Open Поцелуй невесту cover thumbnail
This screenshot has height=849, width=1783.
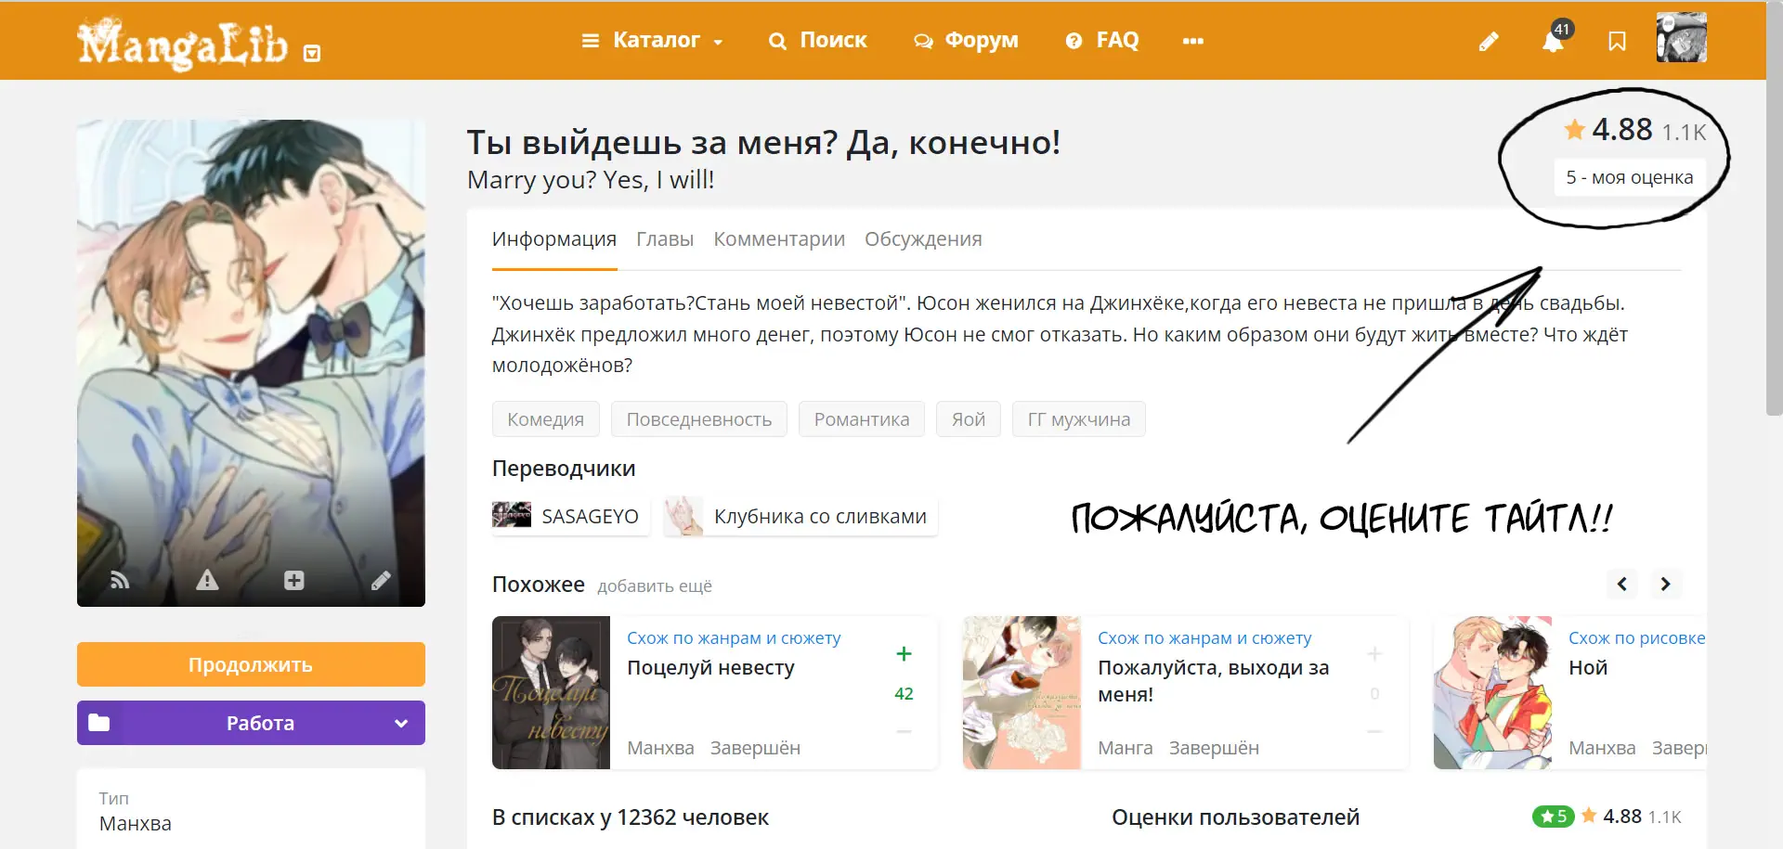(551, 693)
